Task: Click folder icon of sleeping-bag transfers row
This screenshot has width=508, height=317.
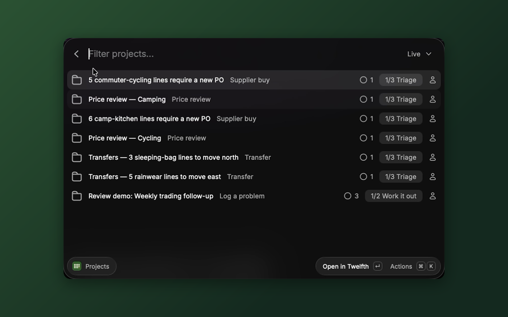Action: (77, 157)
